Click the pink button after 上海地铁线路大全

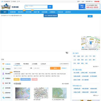[x=35, y=79]
